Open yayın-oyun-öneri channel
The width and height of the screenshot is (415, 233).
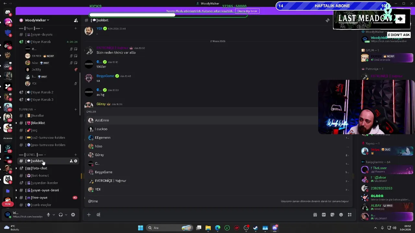48,190
